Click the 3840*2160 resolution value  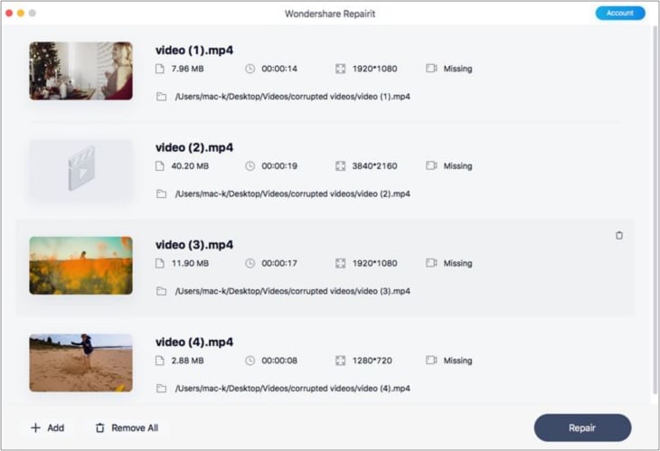pyautogui.click(x=374, y=165)
